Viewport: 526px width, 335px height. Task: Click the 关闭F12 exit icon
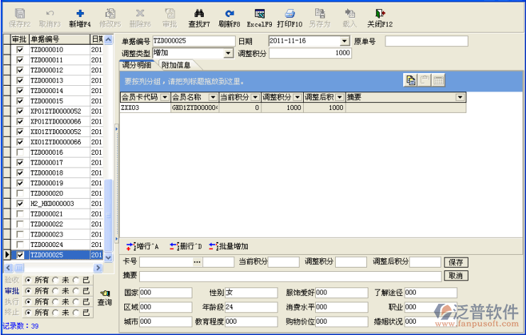380,13
